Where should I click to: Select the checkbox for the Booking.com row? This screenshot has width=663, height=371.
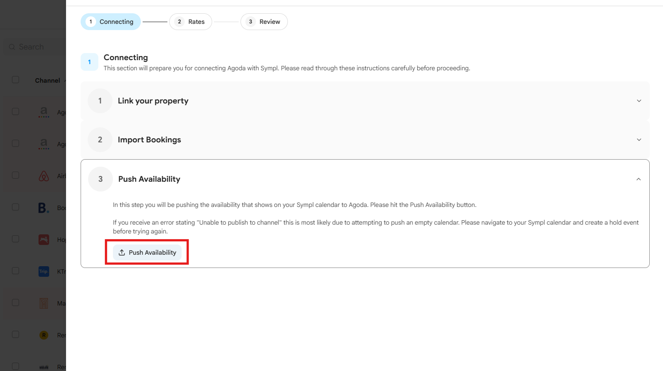tap(16, 207)
